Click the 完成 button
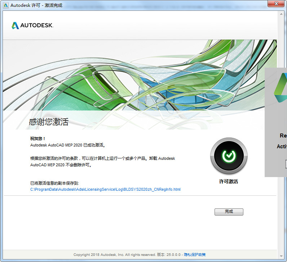 click(x=229, y=212)
